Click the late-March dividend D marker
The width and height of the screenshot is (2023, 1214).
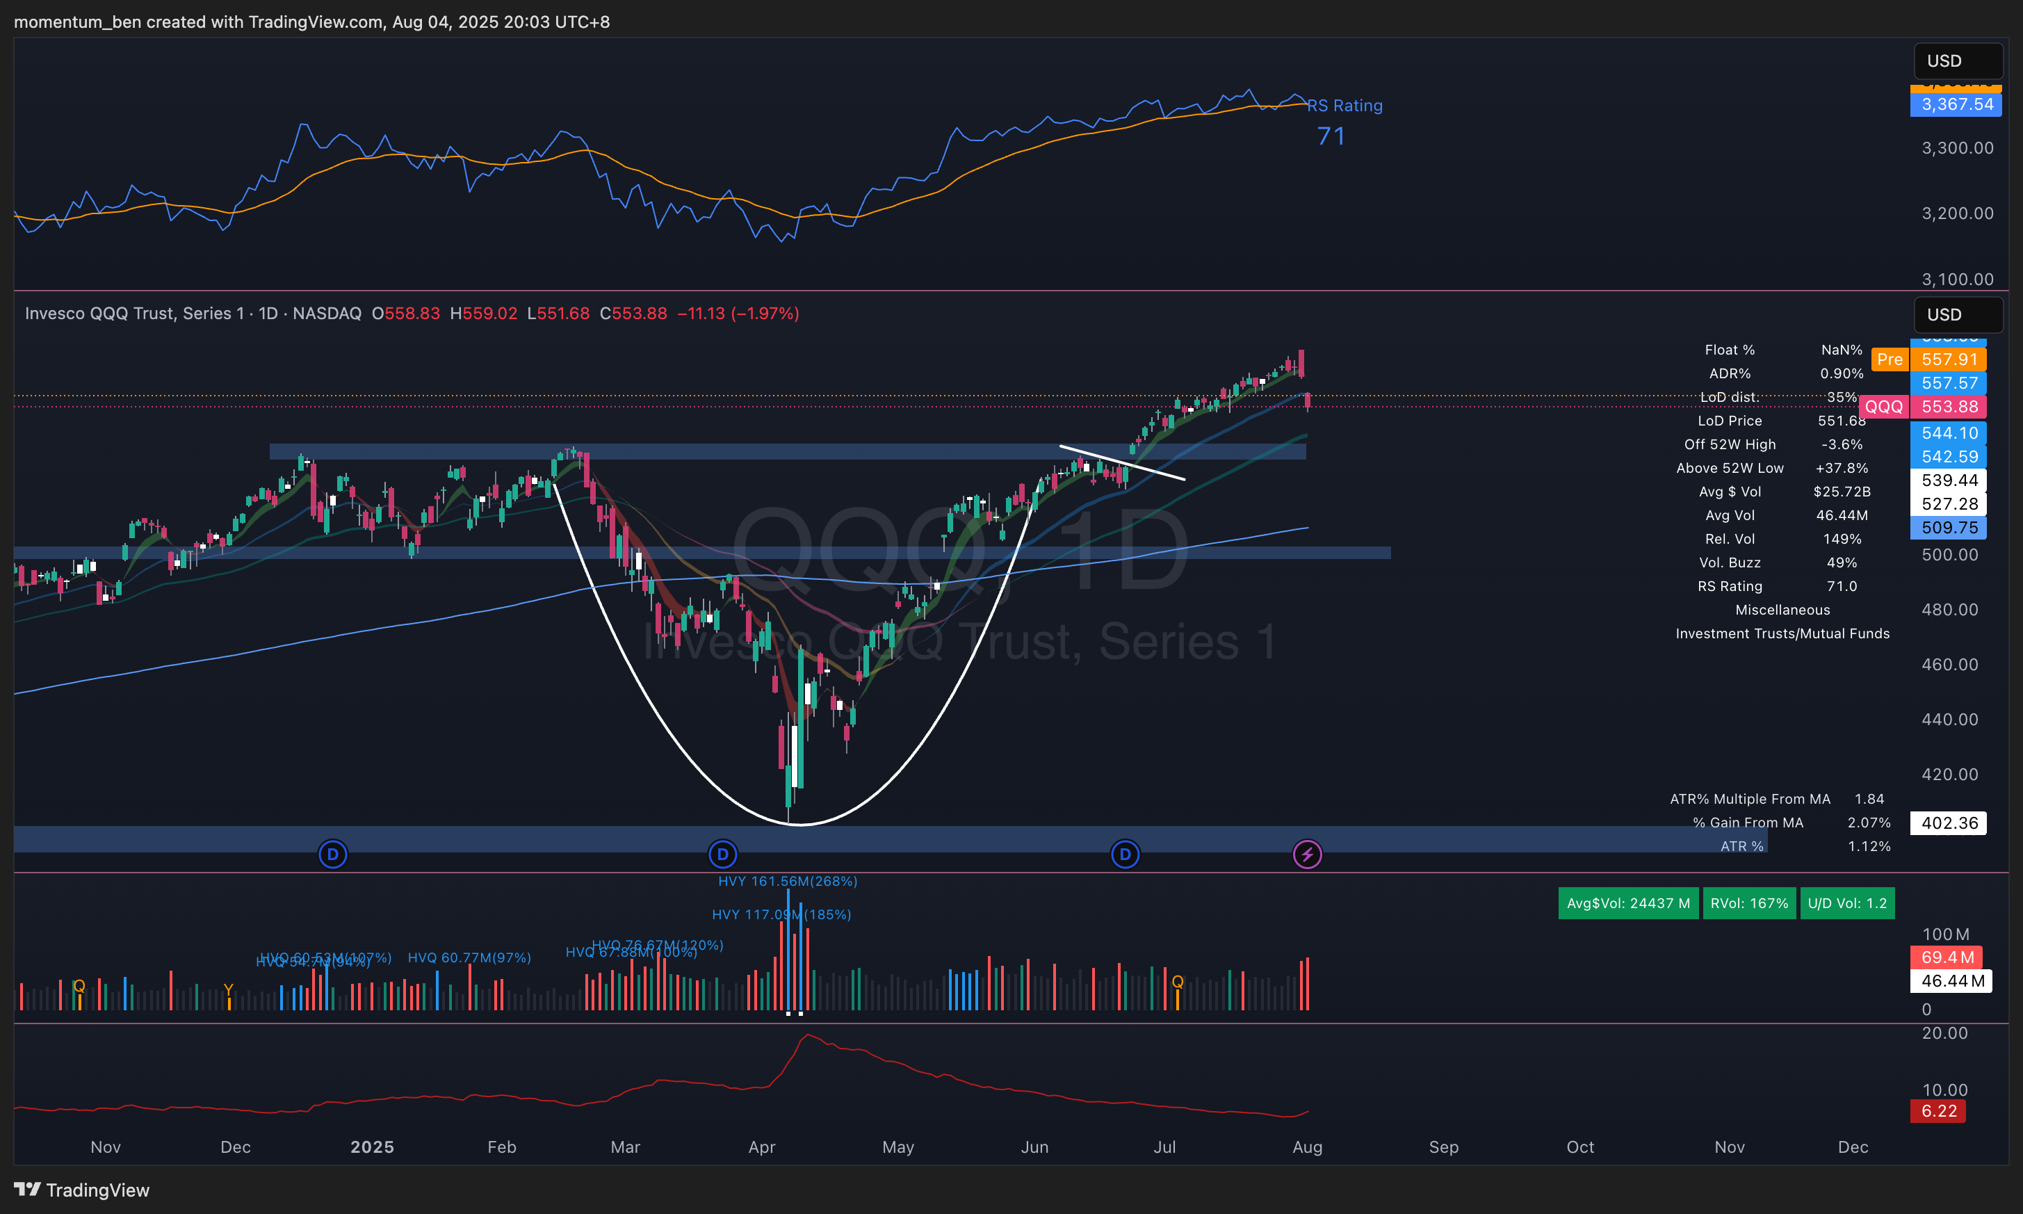pyautogui.click(x=722, y=855)
